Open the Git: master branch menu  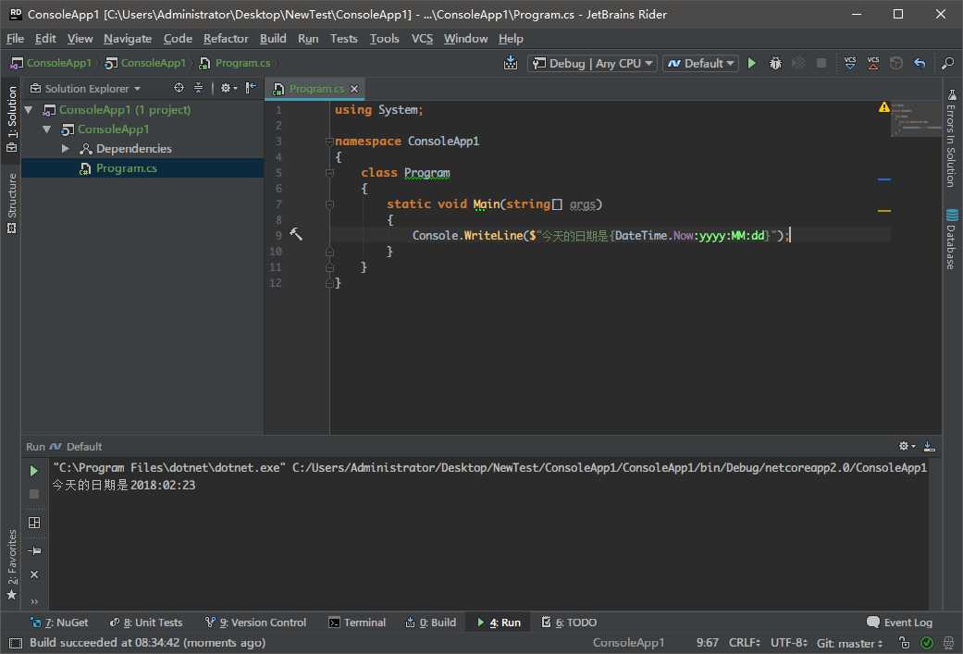[x=850, y=643]
